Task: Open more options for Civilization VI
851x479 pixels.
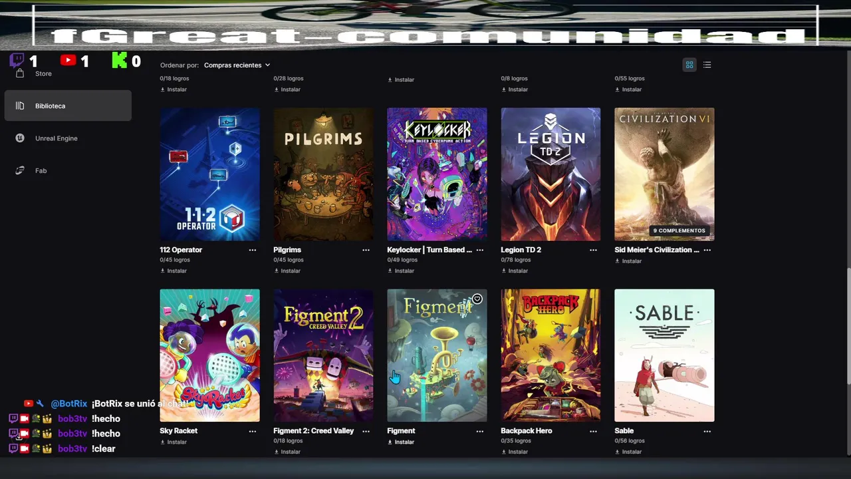Action: pyautogui.click(x=707, y=250)
